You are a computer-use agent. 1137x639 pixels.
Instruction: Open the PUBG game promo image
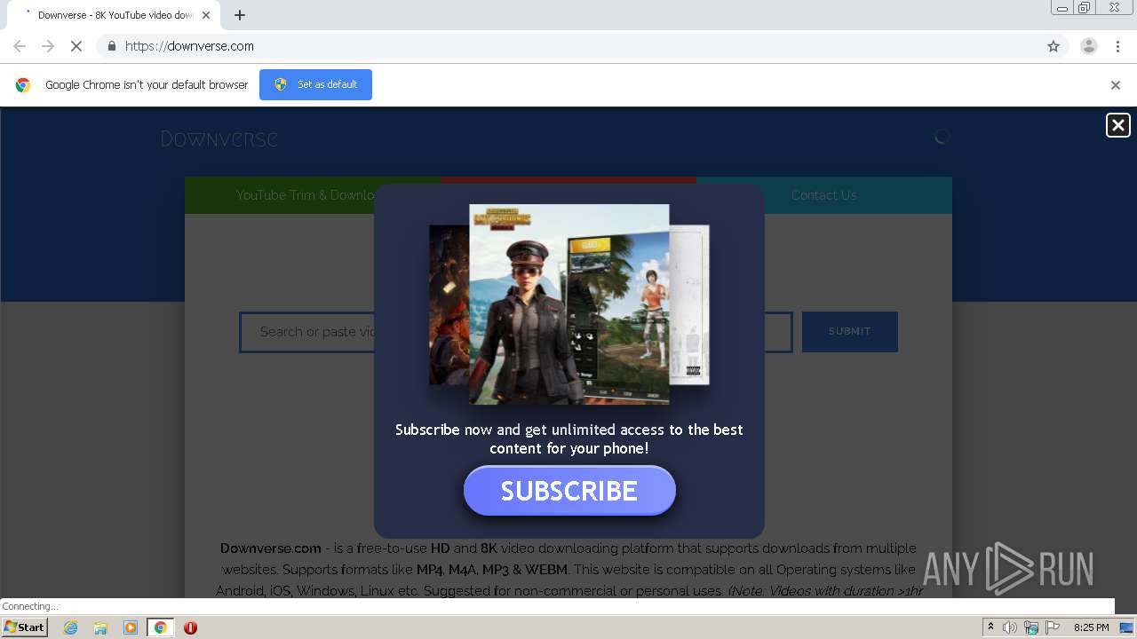tap(568, 304)
